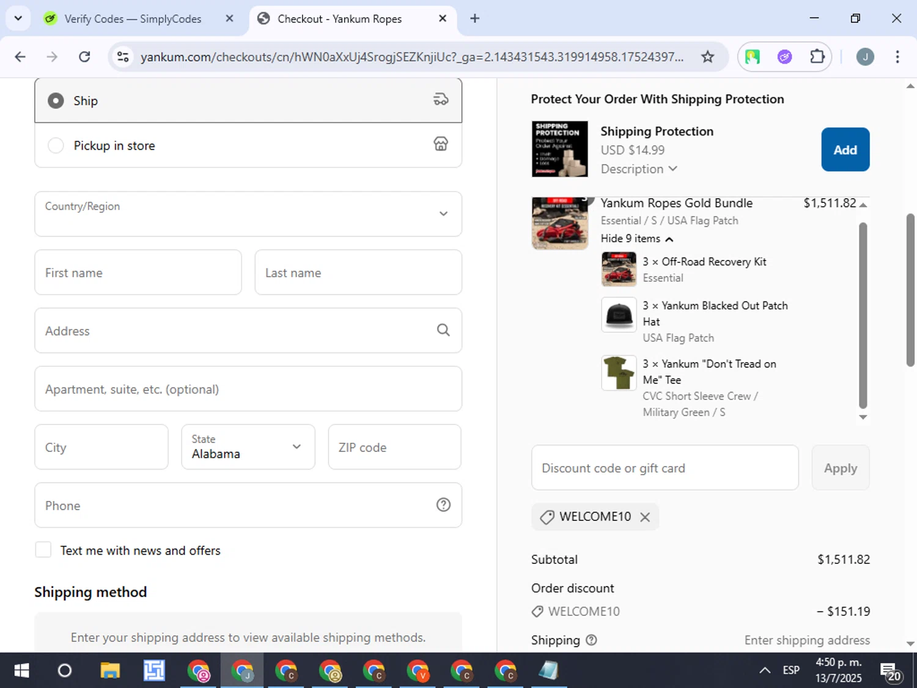Open the maze app icon on taskbar
This screenshot has height=688, width=917.
click(x=154, y=671)
